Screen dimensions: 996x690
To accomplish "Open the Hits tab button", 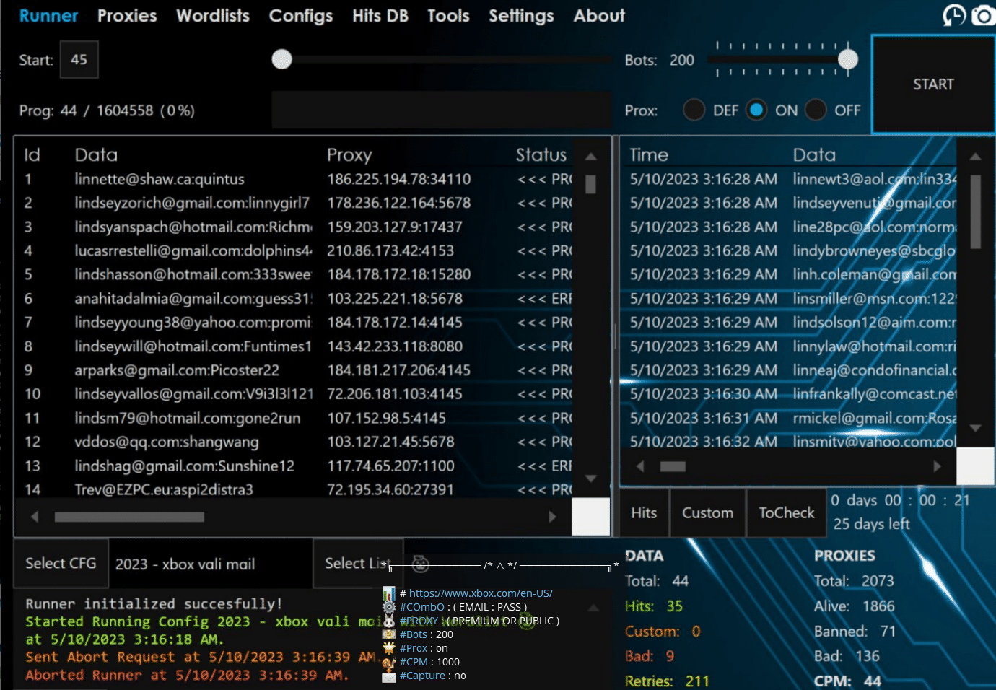I will pyautogui.click(x=644, y=512).
